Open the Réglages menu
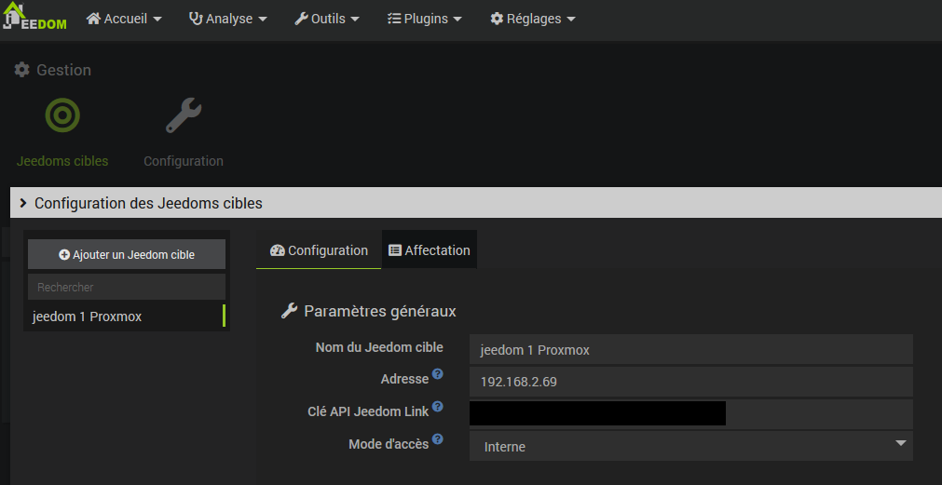Screen dimensions: 942x485 point(533,19)
